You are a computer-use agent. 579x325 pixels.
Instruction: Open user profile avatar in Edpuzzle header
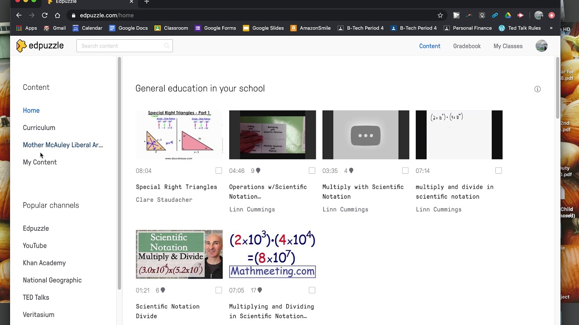point(541,46)
